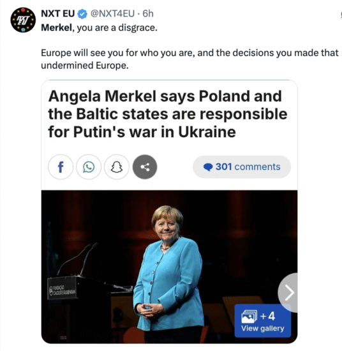The image size is (342, 351).
Task: Share article via WhatsApp icon
Action: 89,167
